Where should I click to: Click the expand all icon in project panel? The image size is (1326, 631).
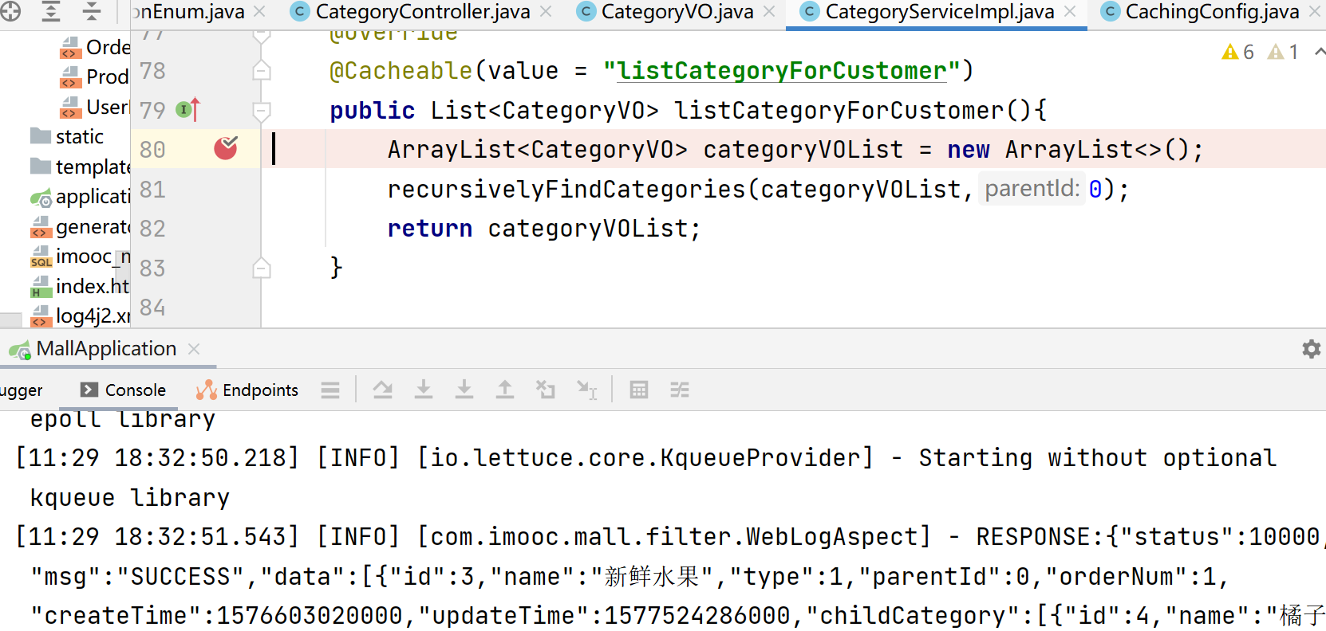click(51, 11)
